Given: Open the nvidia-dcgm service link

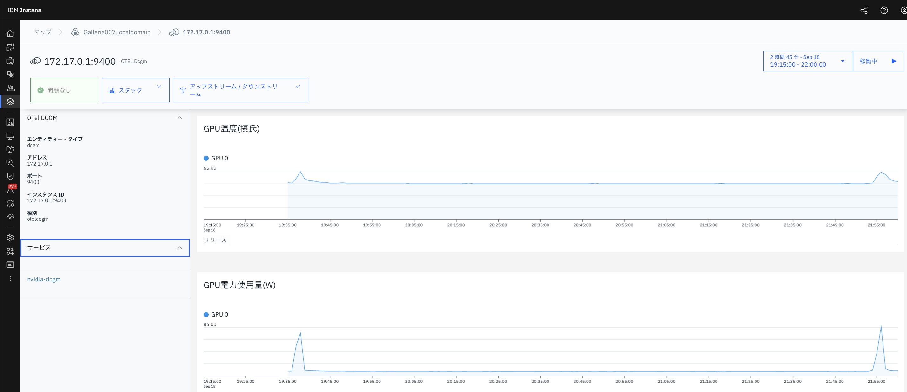Looking at the screenshot, I should click(x=44, y=279).
